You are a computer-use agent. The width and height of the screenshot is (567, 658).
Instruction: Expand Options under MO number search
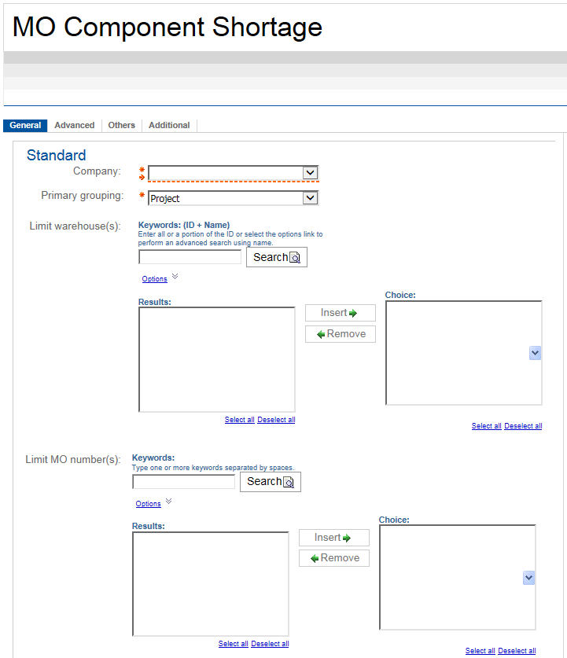149,504
